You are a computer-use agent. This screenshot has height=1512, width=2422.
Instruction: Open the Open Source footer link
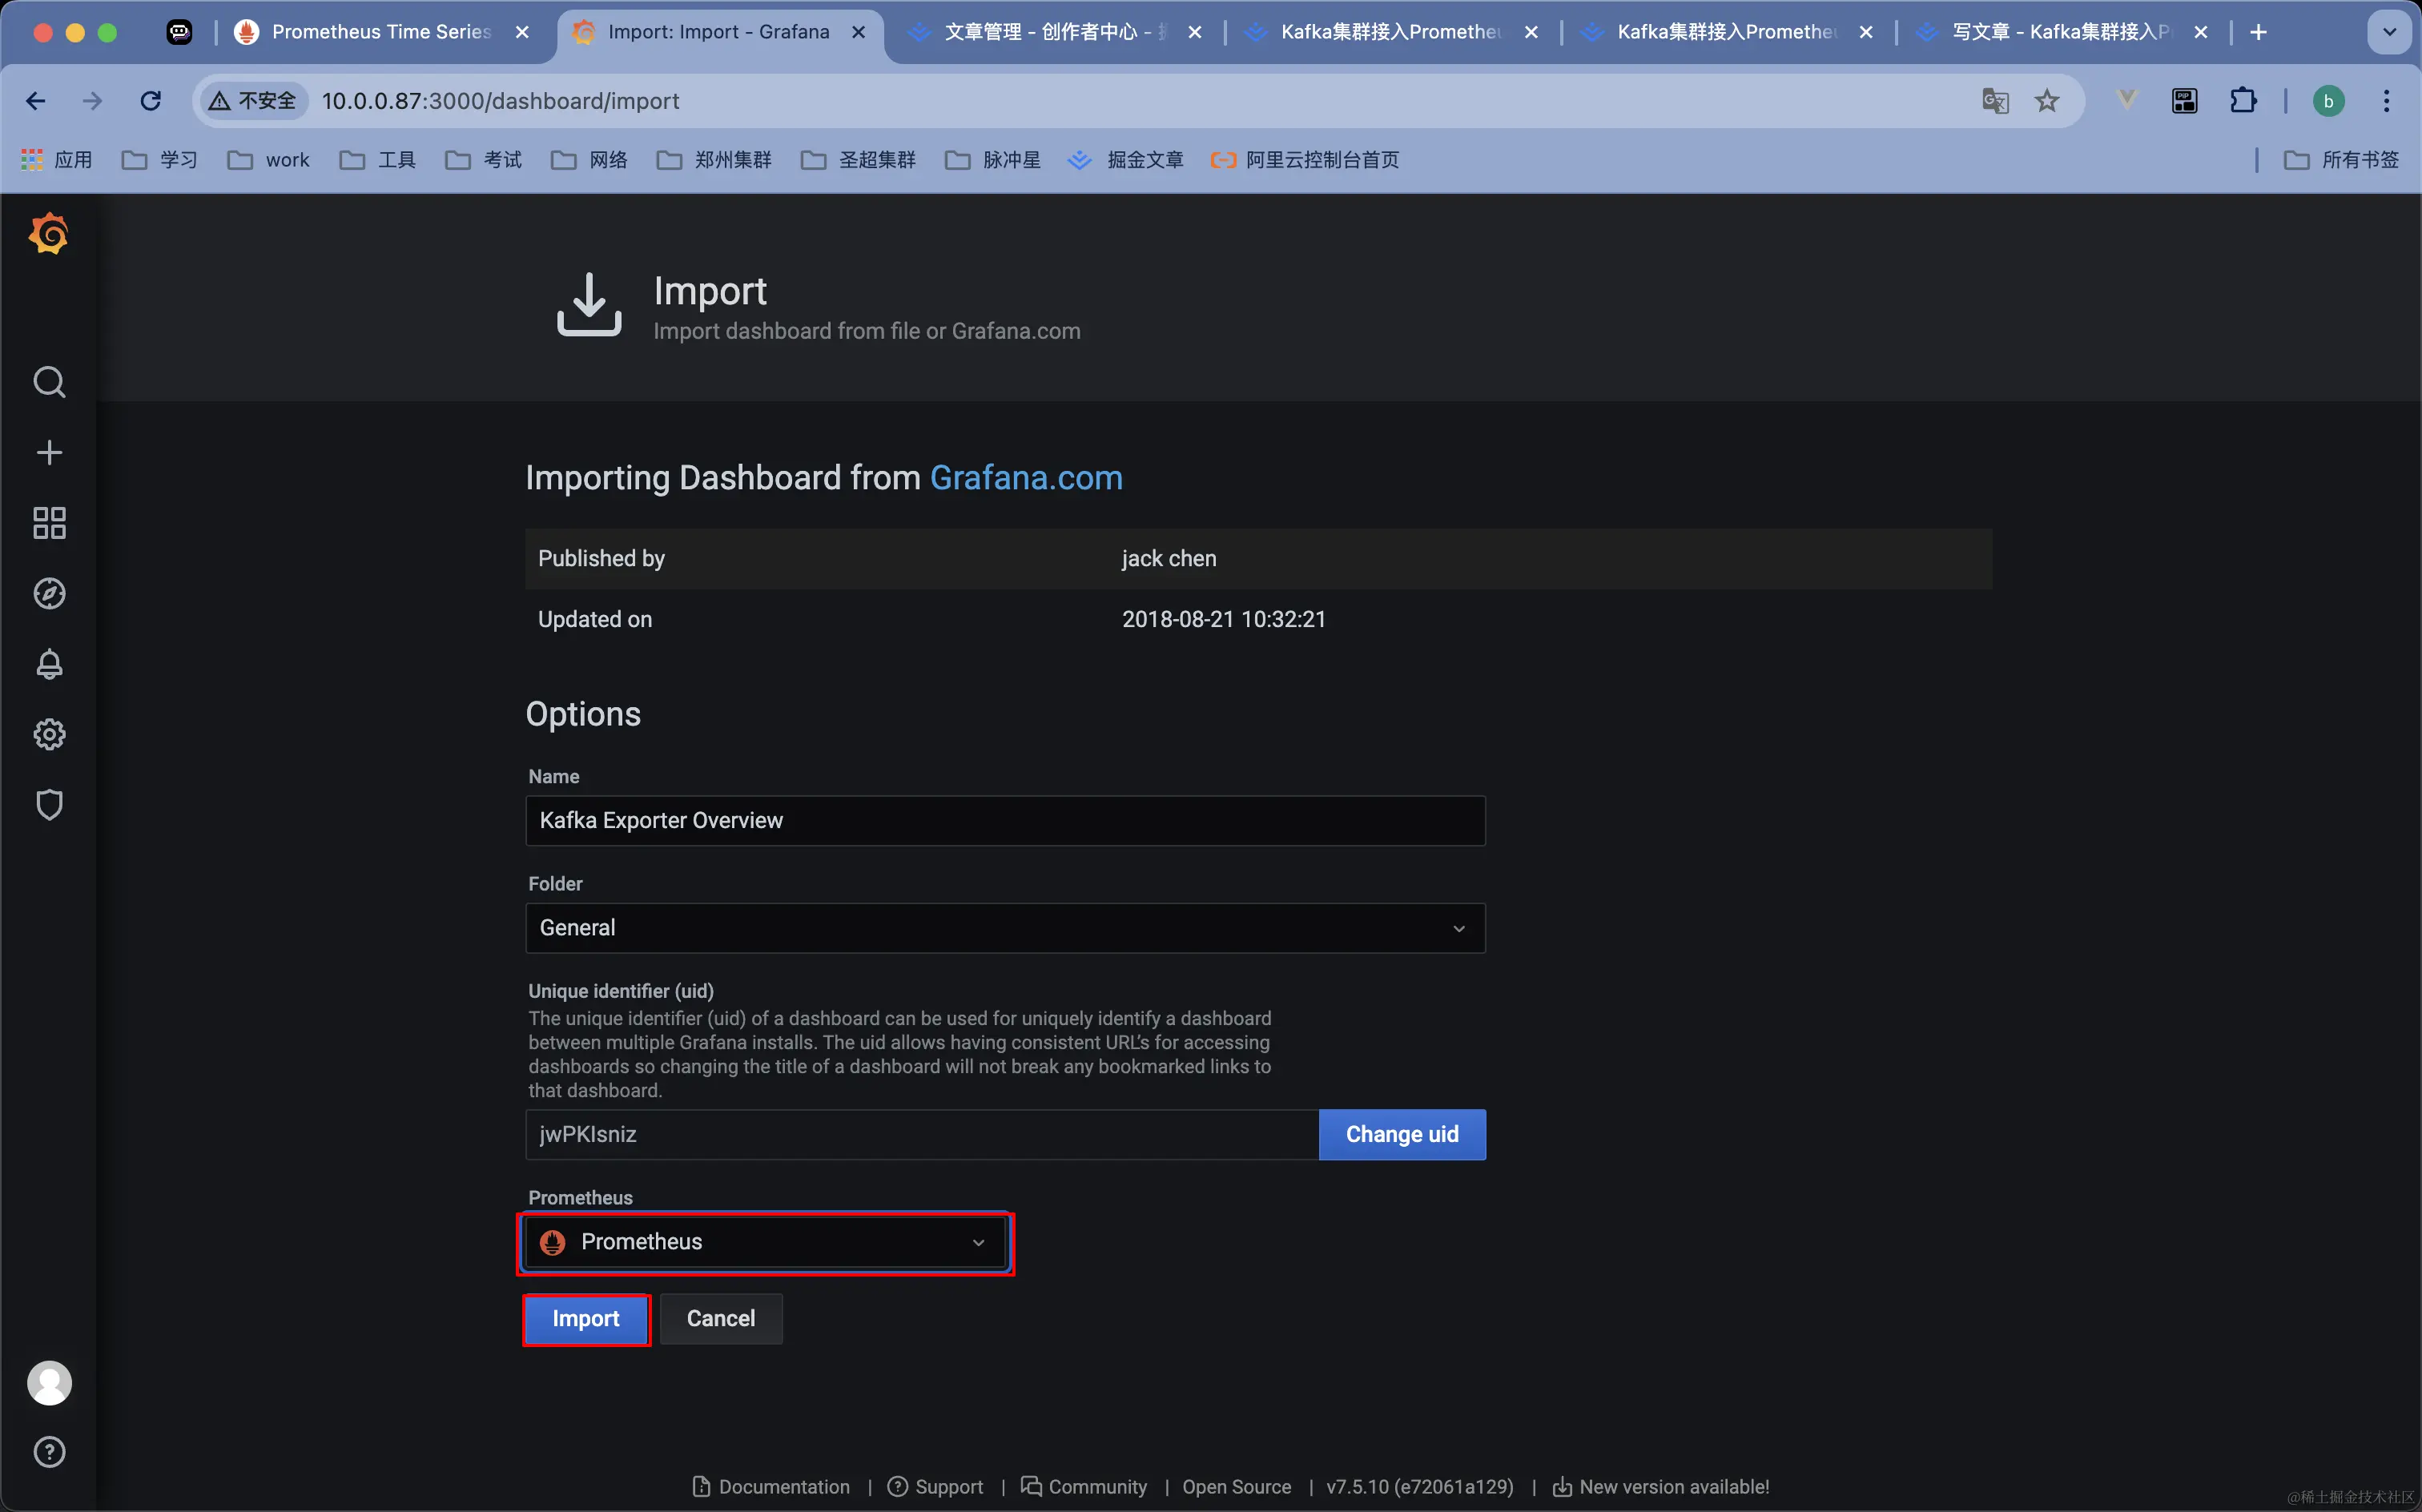click(1236, 1487)
